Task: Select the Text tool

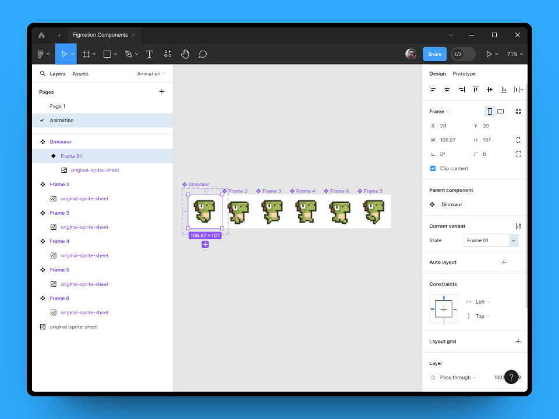Action: (150, 54)
